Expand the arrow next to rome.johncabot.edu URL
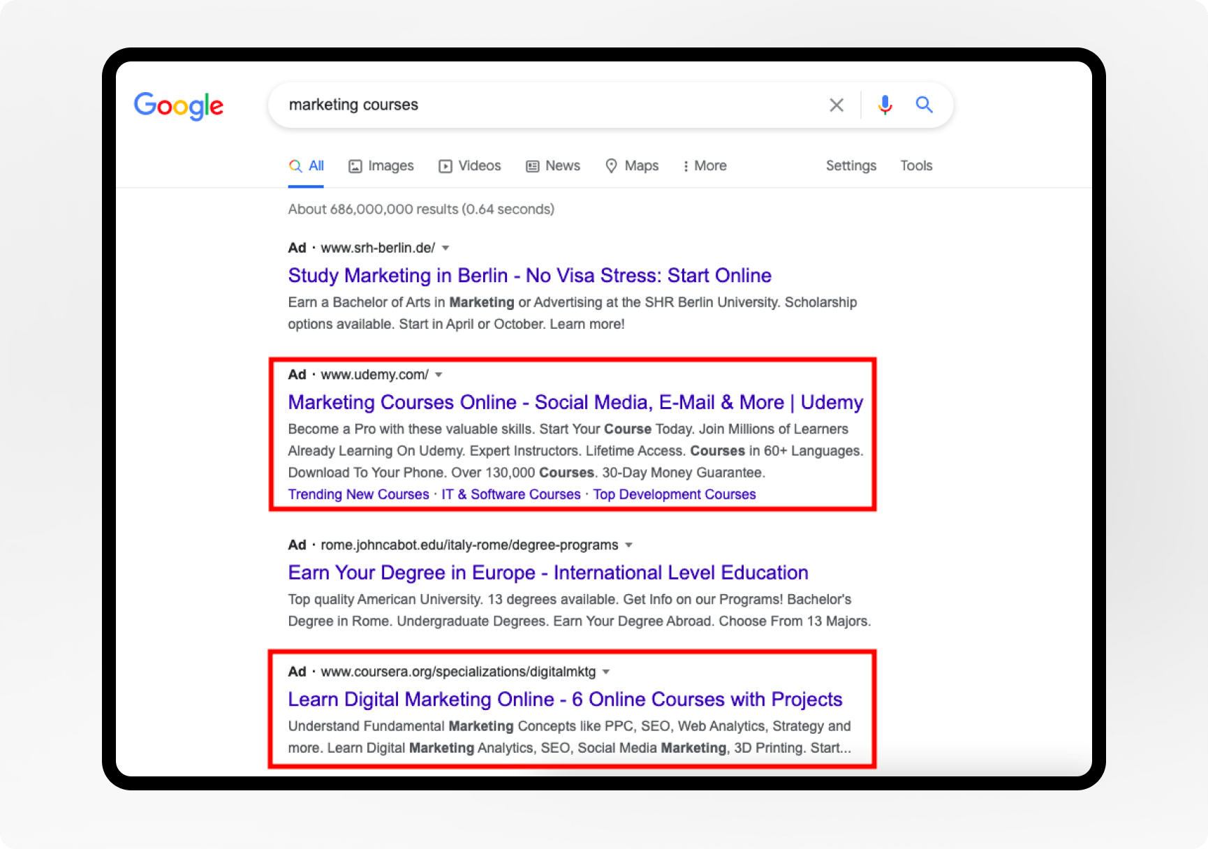The width and height of the screenshot is (1208, 849). point(628,545)
